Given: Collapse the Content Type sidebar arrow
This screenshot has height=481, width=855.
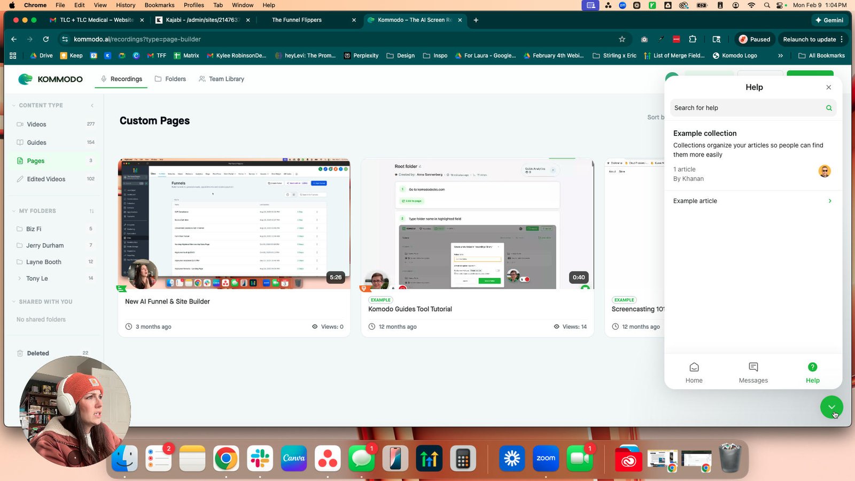Looking at the screenshot, I should coord(92,105).
